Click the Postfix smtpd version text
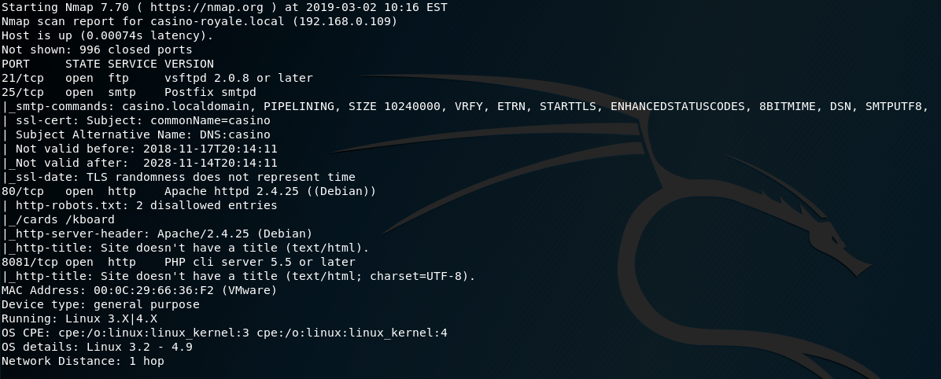 coord(211,92)
